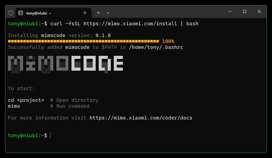This screenshot has width=272, height=158.
Task: Click the 'cd <project>' command text
Action: (26, 100)
